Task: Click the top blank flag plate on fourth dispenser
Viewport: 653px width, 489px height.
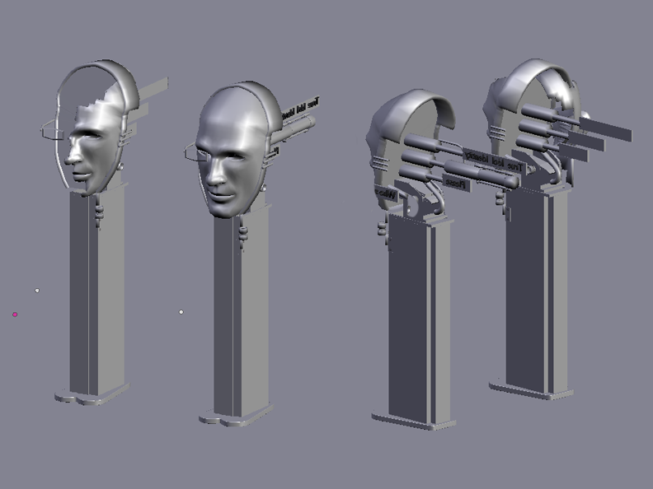Action: coord(605,129)
